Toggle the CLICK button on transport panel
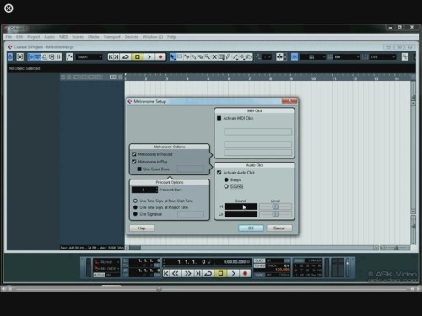The width and height of the screenshot is (422, 316). pyautogui.click(x=259, y=260)
